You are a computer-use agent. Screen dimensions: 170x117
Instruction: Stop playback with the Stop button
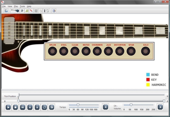click(15, 107)
